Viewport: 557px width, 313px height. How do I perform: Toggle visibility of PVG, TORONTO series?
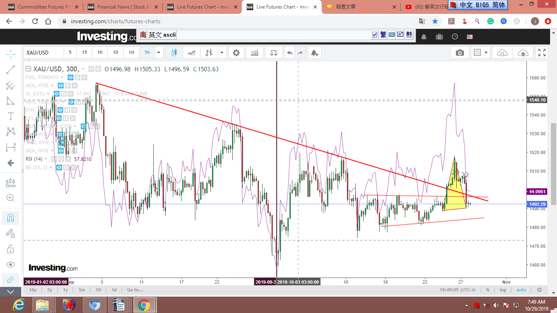pos(70,77)
